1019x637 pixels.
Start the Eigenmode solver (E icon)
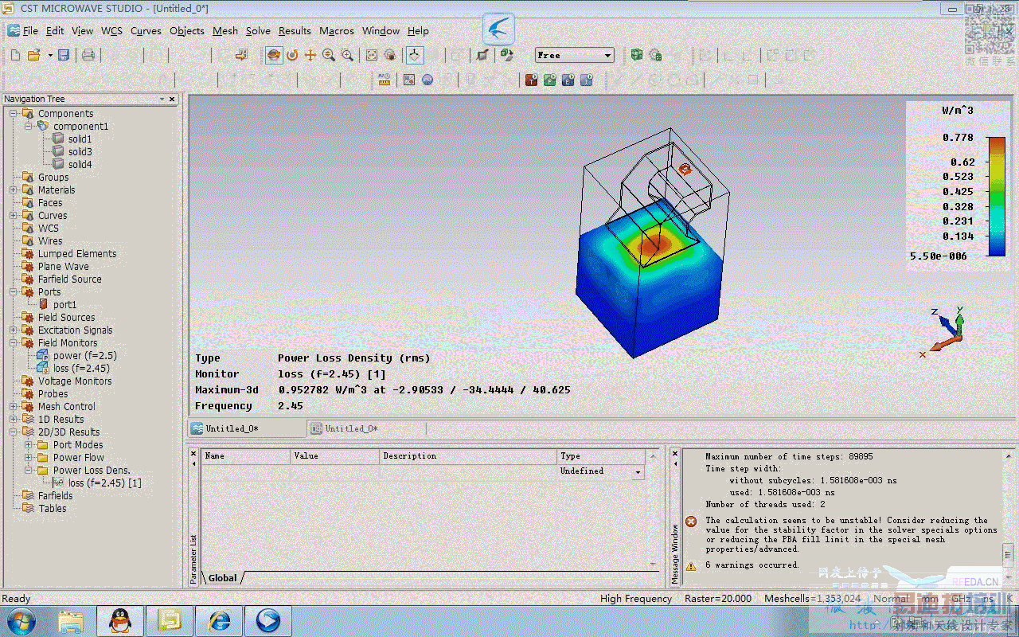[x=568, y=80]
